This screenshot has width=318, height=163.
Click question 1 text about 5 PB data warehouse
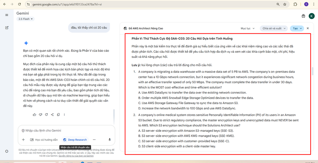click(216, 80)
